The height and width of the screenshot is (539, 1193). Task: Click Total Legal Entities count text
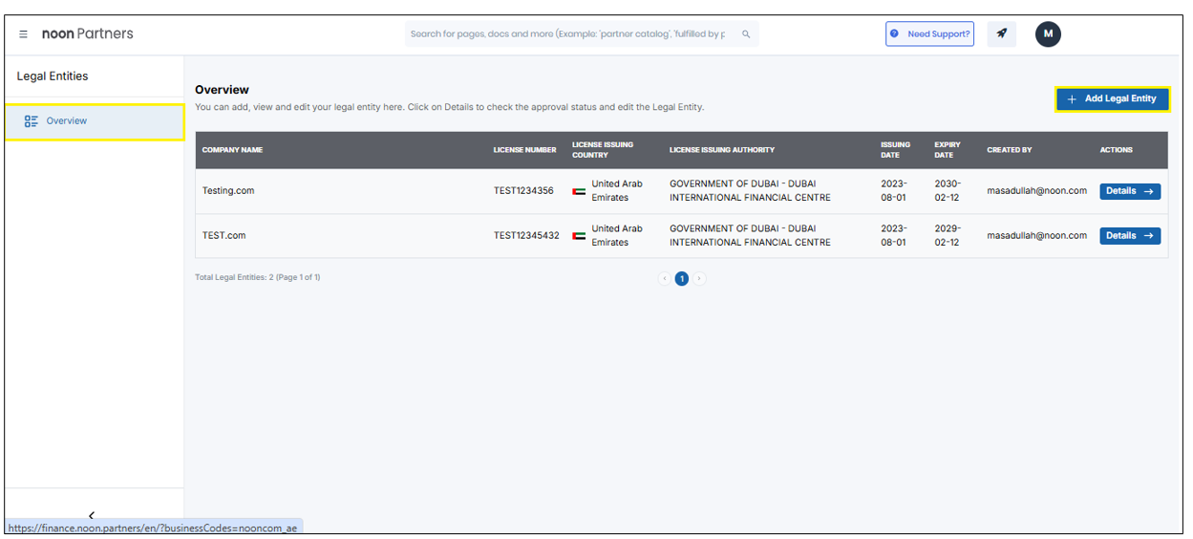tap(258, 278)
